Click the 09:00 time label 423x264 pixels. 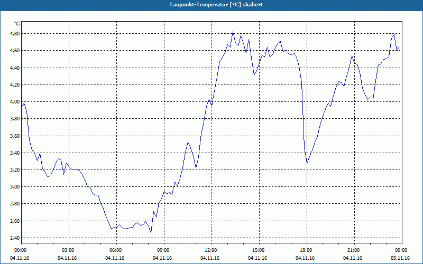click(x=164, y=250)
